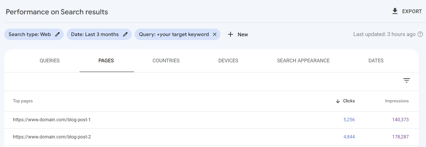Click the Search type: Web filter chip
This screenshot has height=147, width=426.
(x=30, y=34)
